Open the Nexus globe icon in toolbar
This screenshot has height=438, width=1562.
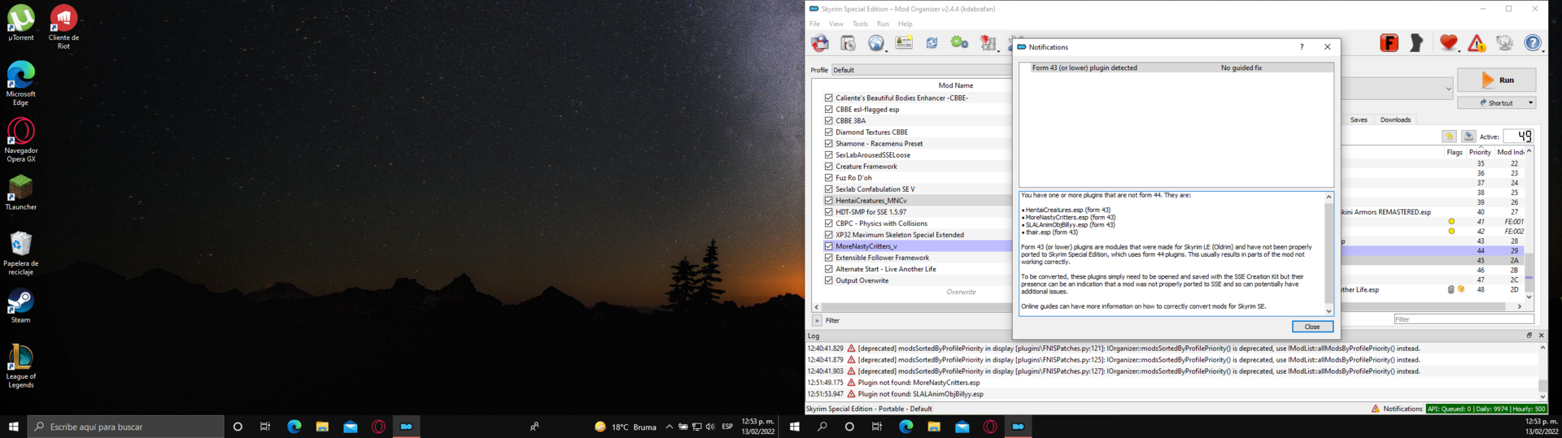[875, 43]
